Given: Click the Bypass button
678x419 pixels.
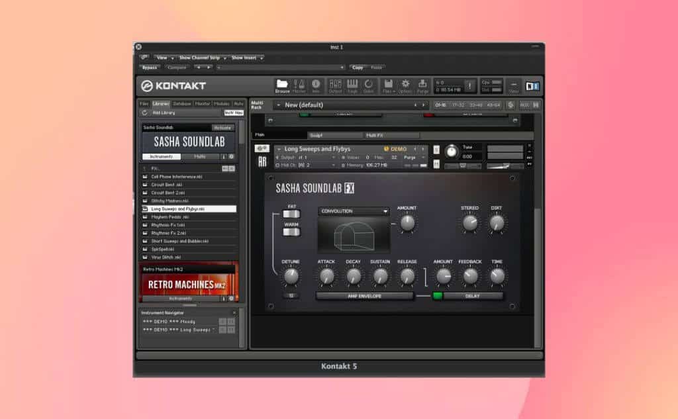Looking at the screenshot, I should coord(150,68).
